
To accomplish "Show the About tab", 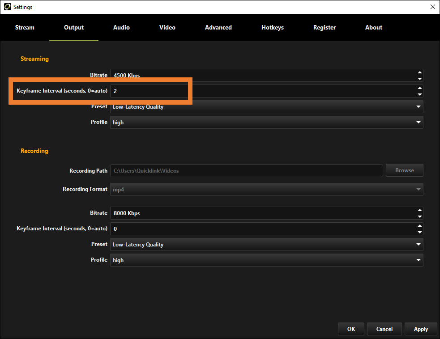I will [374, 27].
